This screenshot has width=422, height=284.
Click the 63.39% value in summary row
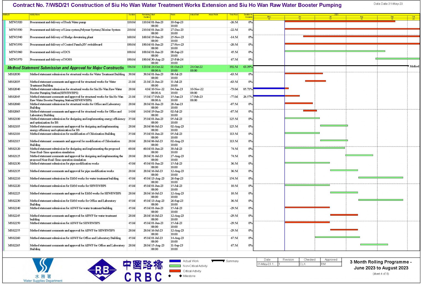(x=248, y=67)
